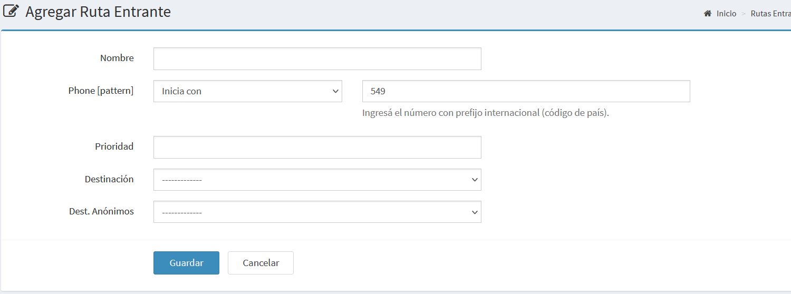791x294 pixels.
Task: Focus the Prioridad input field
Action: click(x=317, y=147)
